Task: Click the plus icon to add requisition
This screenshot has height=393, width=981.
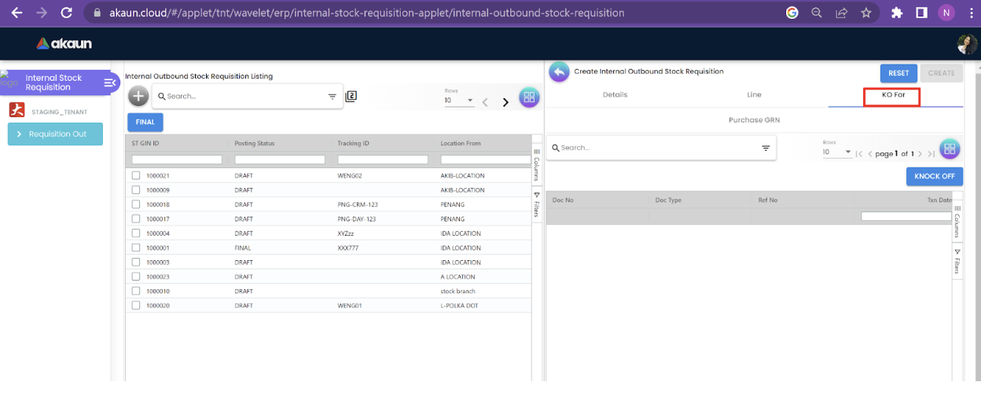Action: click(138, 96)
